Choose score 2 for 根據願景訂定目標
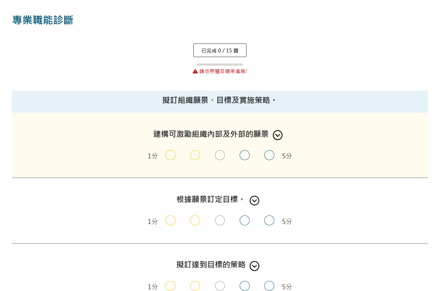This screenshot has width=438, height=291. click(x=195, y=221)
